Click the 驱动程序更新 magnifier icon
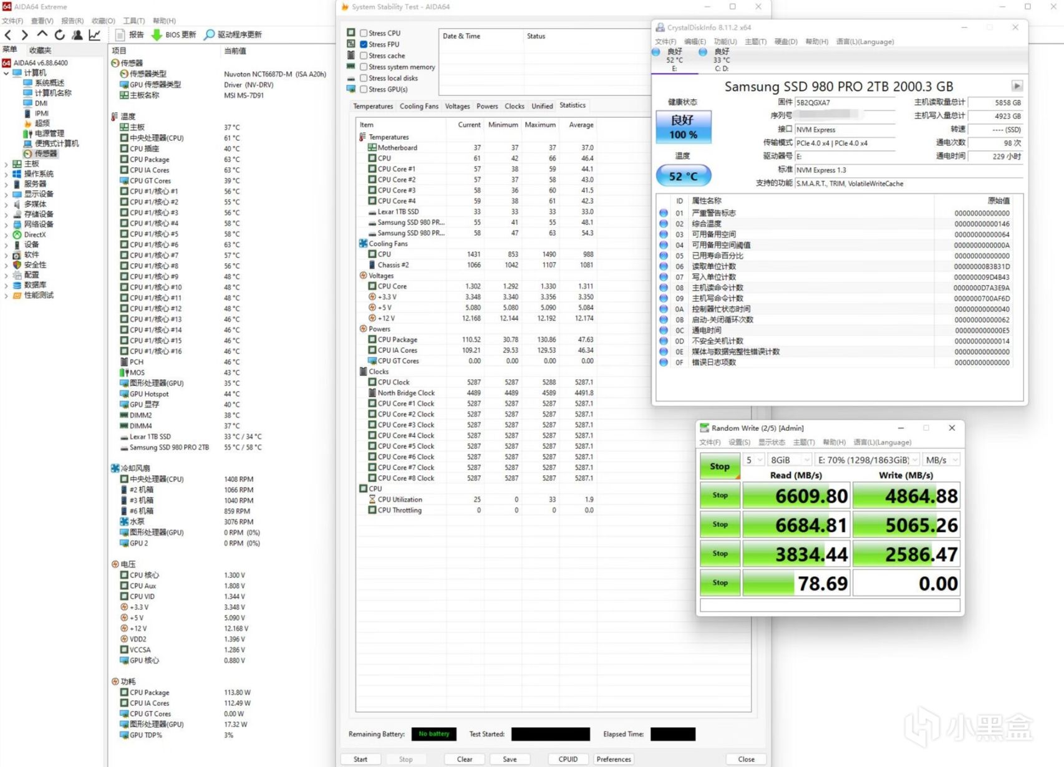 [x=210, y=35]
